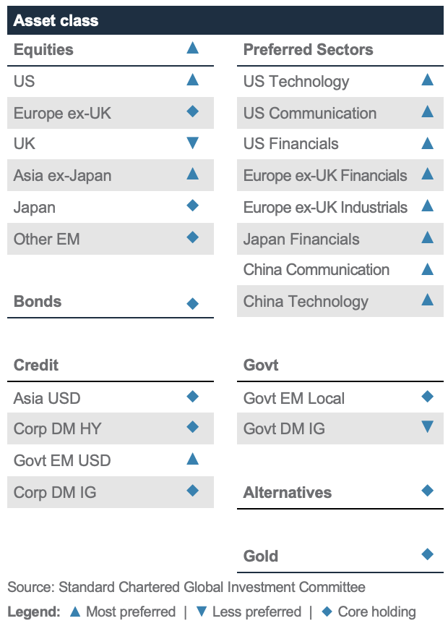Click the Most preferred legend triangle
Screen dimensions: 448x634
tap(75, 612)
